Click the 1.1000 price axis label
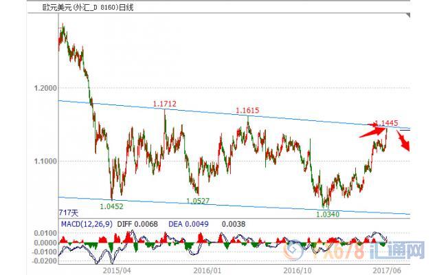This screenshot has width=437, height=275. click(x=45, y=161)
